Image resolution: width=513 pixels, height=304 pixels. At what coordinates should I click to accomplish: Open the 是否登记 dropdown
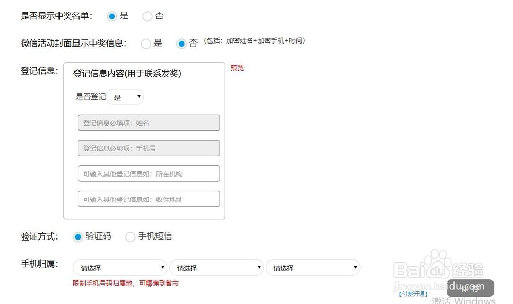click(125, 97)
